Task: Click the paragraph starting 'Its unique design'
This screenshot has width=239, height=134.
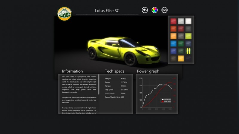Action: [x=79, y=110]
